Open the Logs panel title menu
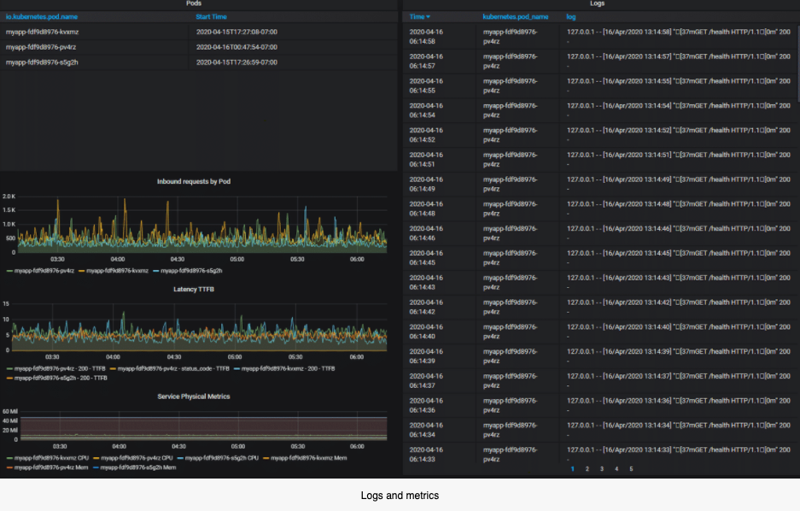Image resolution: width=800 pixels, height=511 pixels. click(597, 4)
